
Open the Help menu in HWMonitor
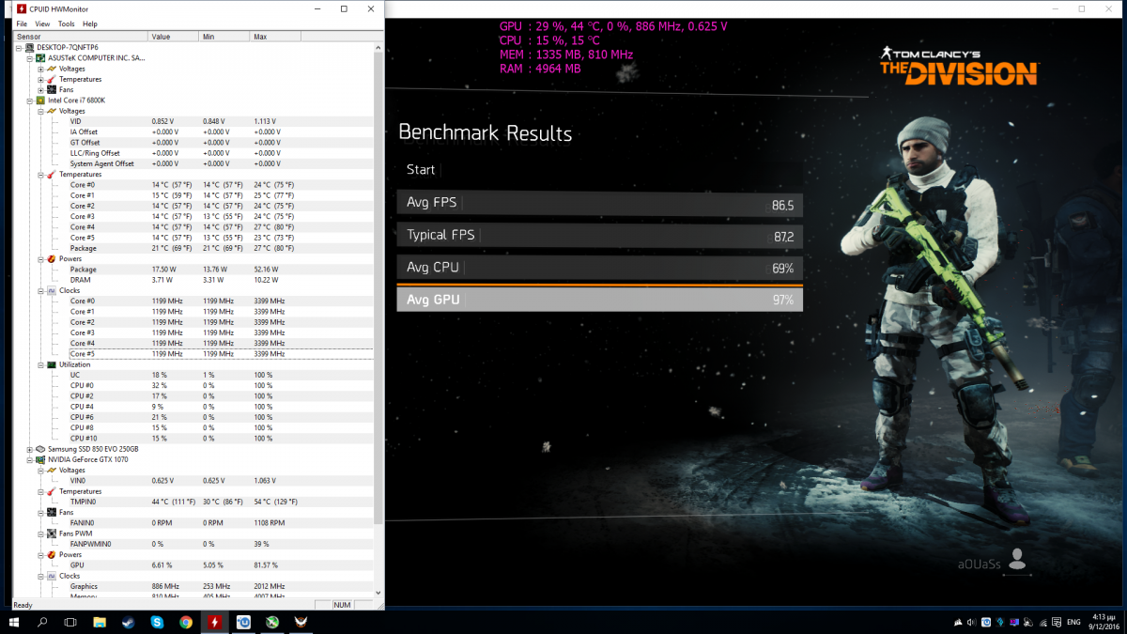(x=90, y=23)
